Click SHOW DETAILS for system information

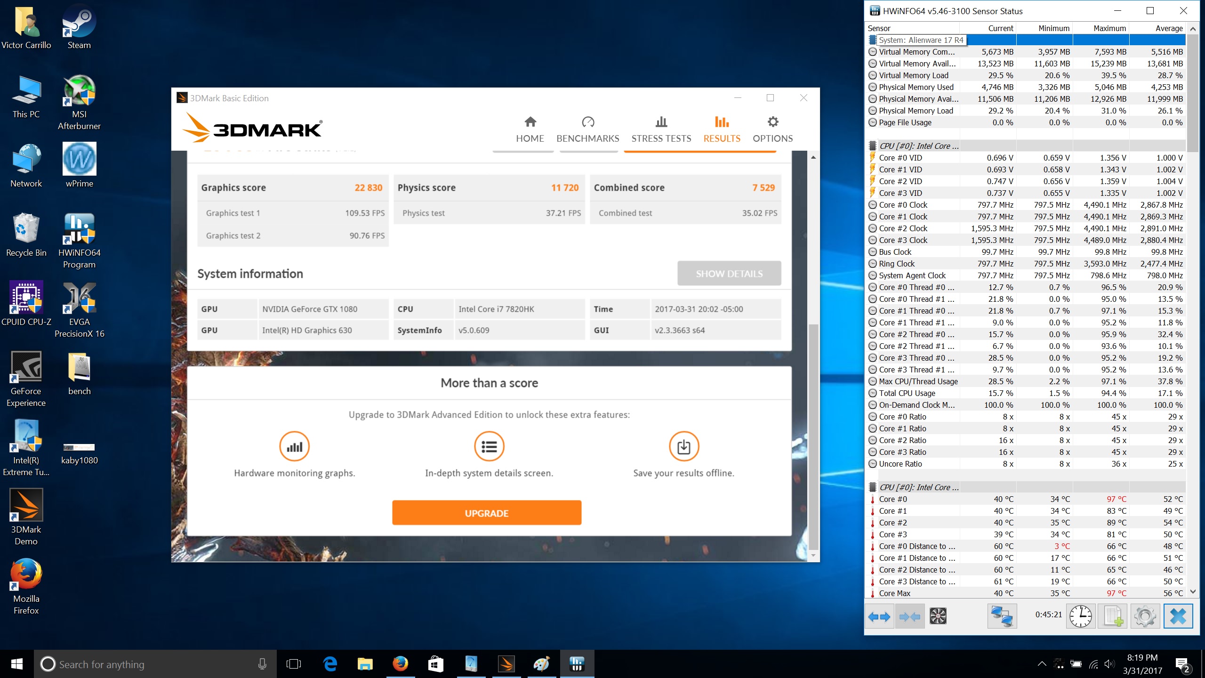[x=729, y=274]
